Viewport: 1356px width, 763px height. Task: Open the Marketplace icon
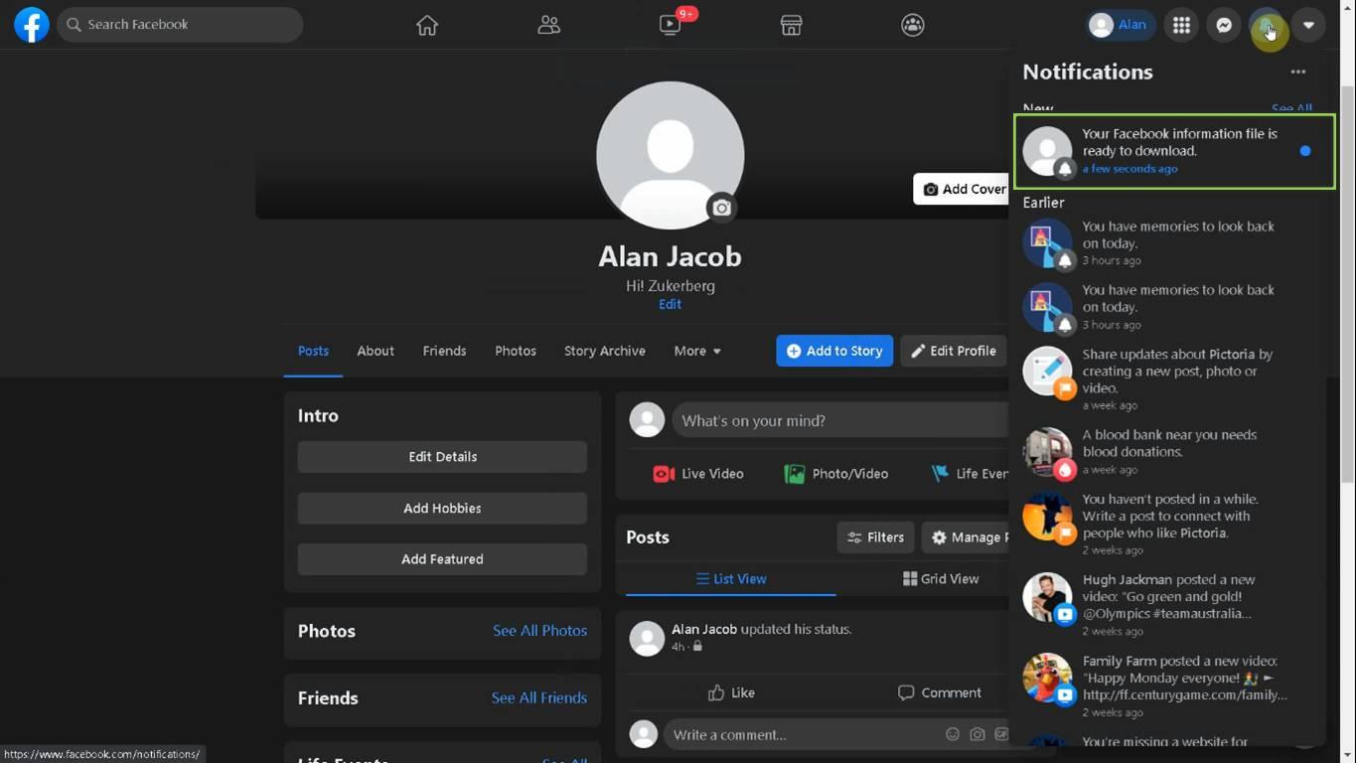[791, 25]
